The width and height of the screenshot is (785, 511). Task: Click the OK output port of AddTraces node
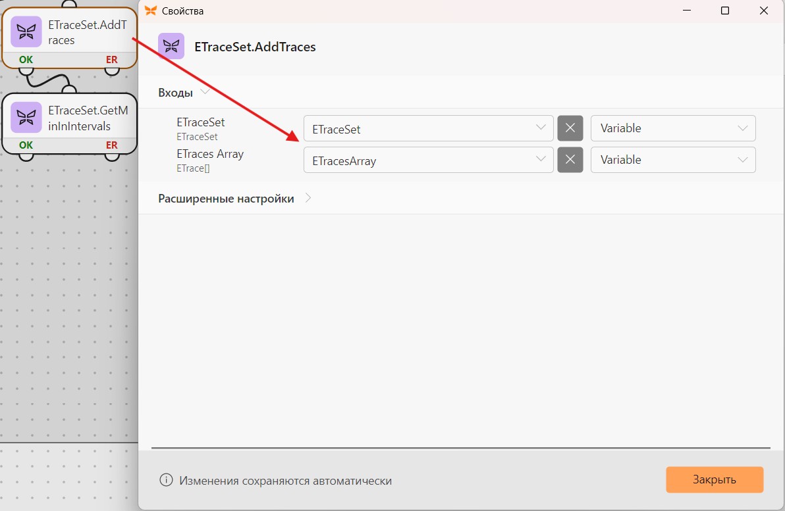[x=26, y=70]
